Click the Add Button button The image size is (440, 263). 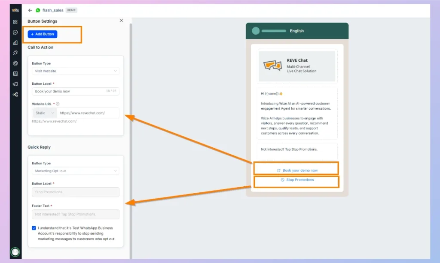[43, 34]
